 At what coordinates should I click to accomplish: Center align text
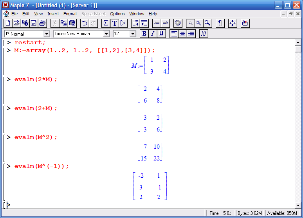pos(182,34)
